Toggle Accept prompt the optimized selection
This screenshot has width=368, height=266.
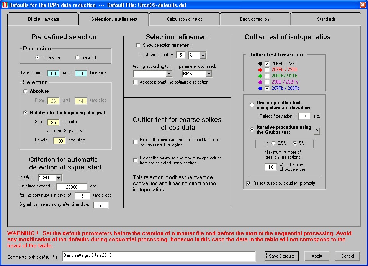click(135, 82)
